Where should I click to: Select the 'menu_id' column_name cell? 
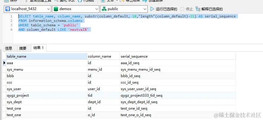tap(104, 69)
